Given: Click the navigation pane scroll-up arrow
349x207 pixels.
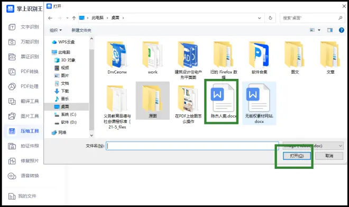Looking at the screenshot, I should click(x=91, y=39).
